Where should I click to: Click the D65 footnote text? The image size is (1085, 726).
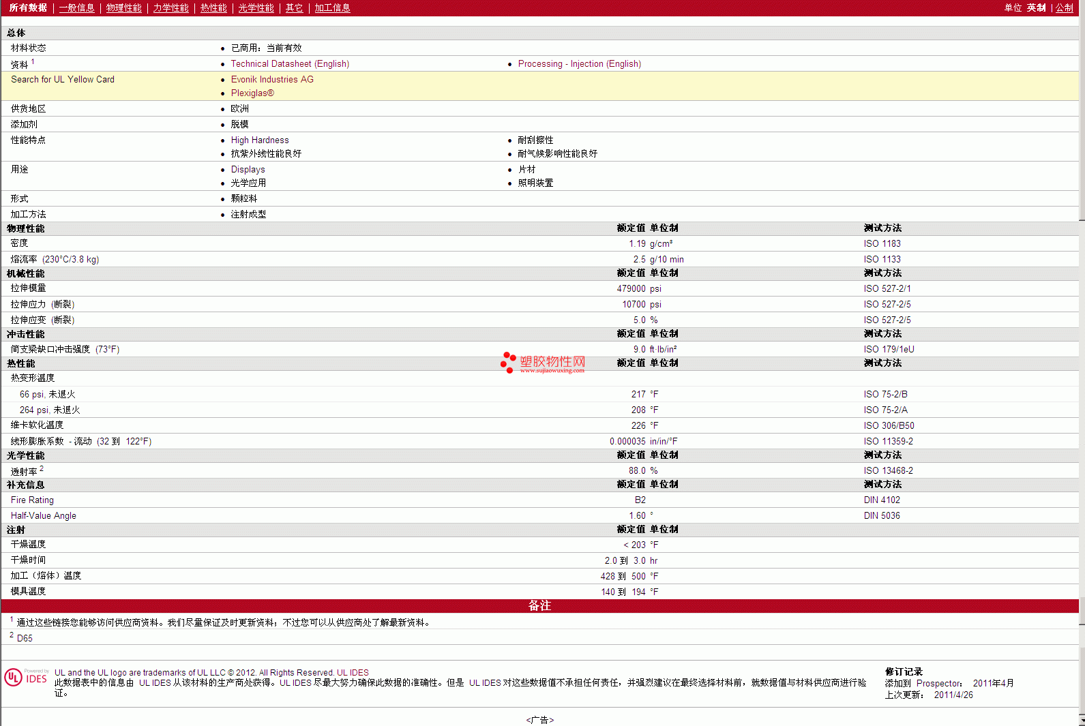[25, 638]
